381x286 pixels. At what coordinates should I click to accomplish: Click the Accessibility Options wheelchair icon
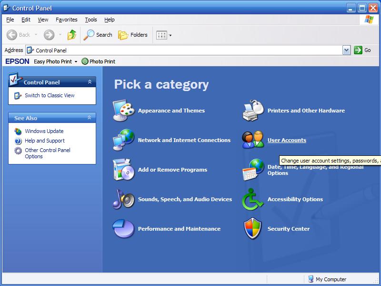(252, 199)
